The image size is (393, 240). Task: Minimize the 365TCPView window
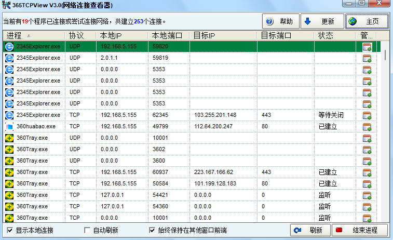tap(349, 3)
